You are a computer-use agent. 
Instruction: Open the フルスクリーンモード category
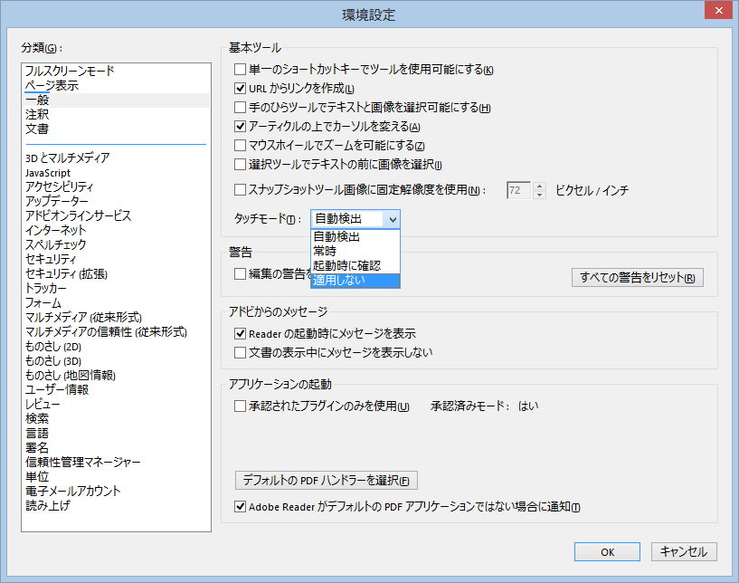point(70,71)
